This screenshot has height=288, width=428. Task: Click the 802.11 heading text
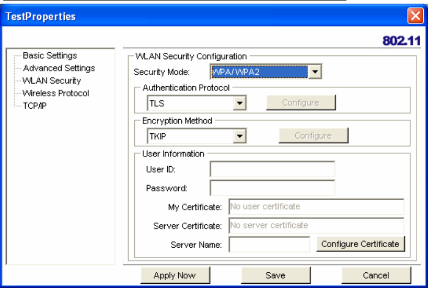point(401,41)
